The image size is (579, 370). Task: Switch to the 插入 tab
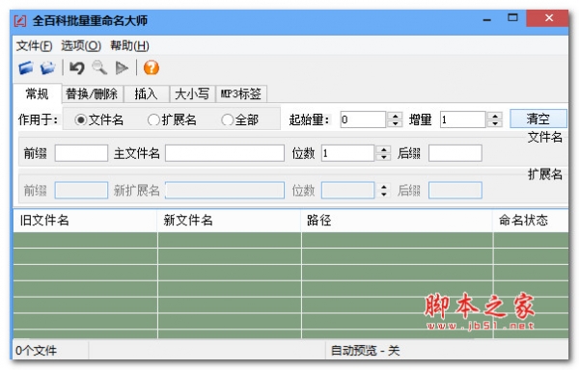147,93
